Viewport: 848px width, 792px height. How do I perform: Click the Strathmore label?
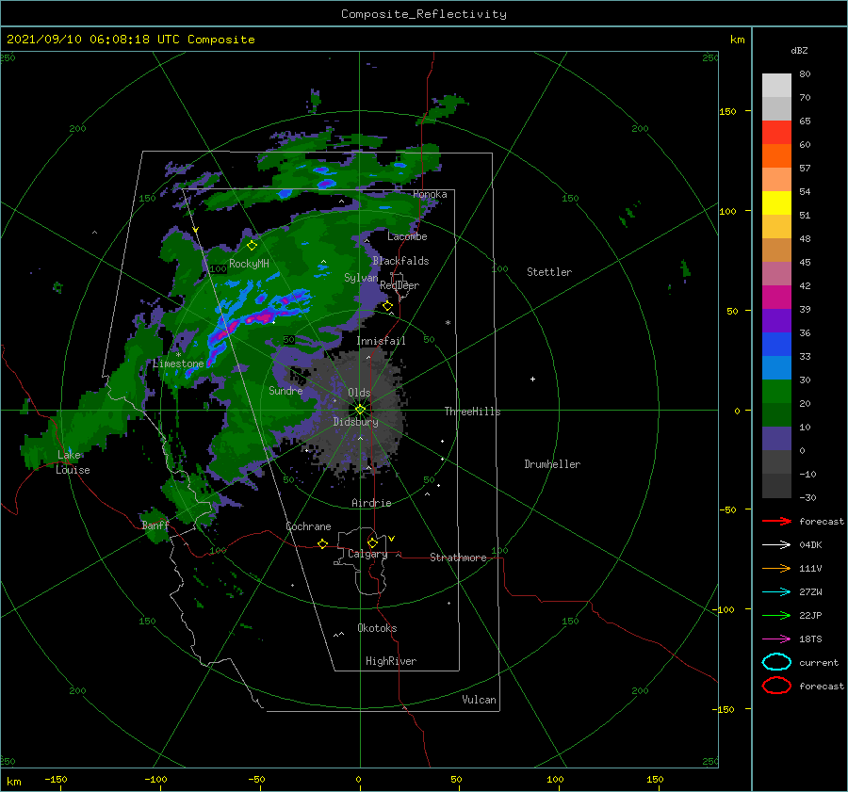[x=458, y=558]
